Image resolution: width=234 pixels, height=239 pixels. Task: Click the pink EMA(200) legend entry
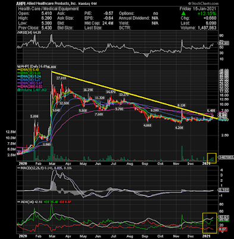[x=30, y=86]
